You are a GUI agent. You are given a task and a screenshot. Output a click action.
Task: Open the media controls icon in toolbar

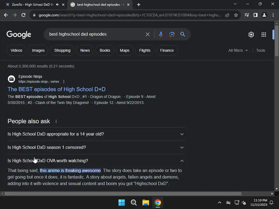pos(247,15)
